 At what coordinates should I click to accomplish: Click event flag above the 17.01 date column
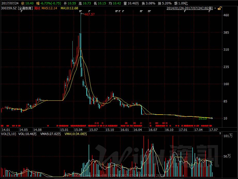click(x=185, y=11)
